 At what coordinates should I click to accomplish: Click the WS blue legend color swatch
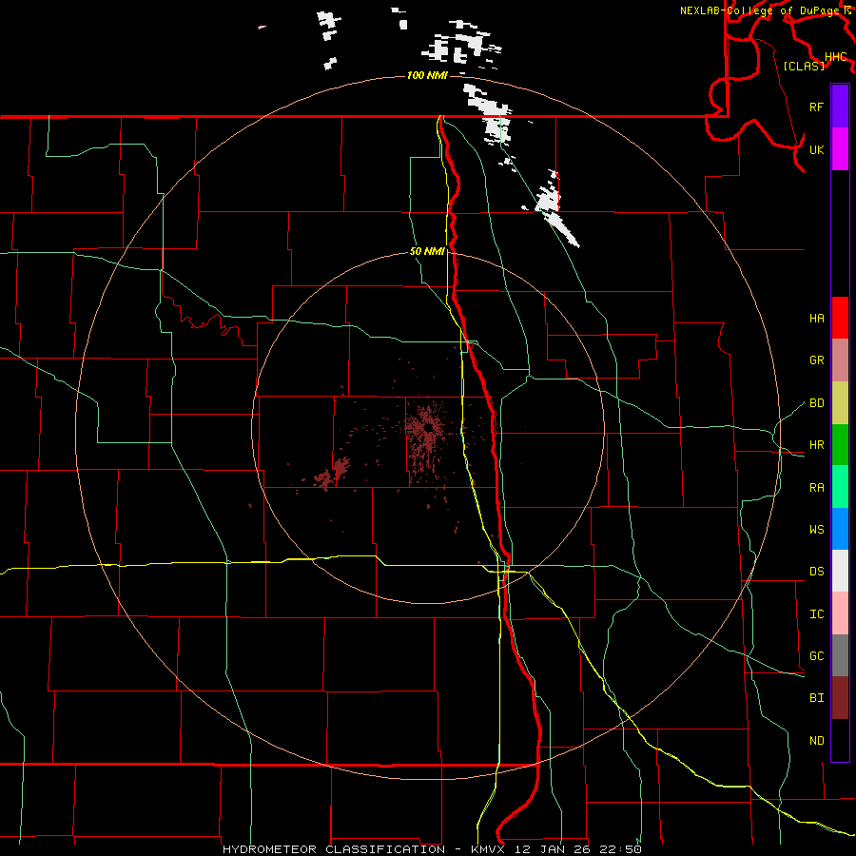point(840,529)
